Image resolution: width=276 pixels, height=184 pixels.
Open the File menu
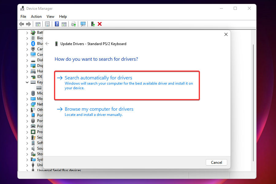(23, 17)
